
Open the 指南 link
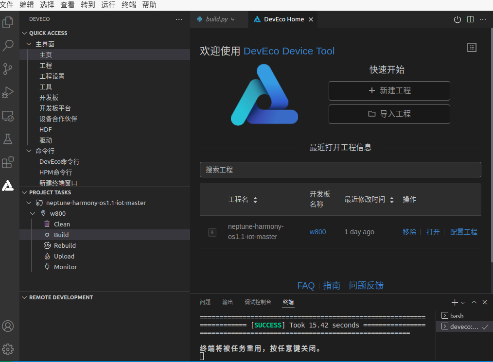(x=332, y=285)
